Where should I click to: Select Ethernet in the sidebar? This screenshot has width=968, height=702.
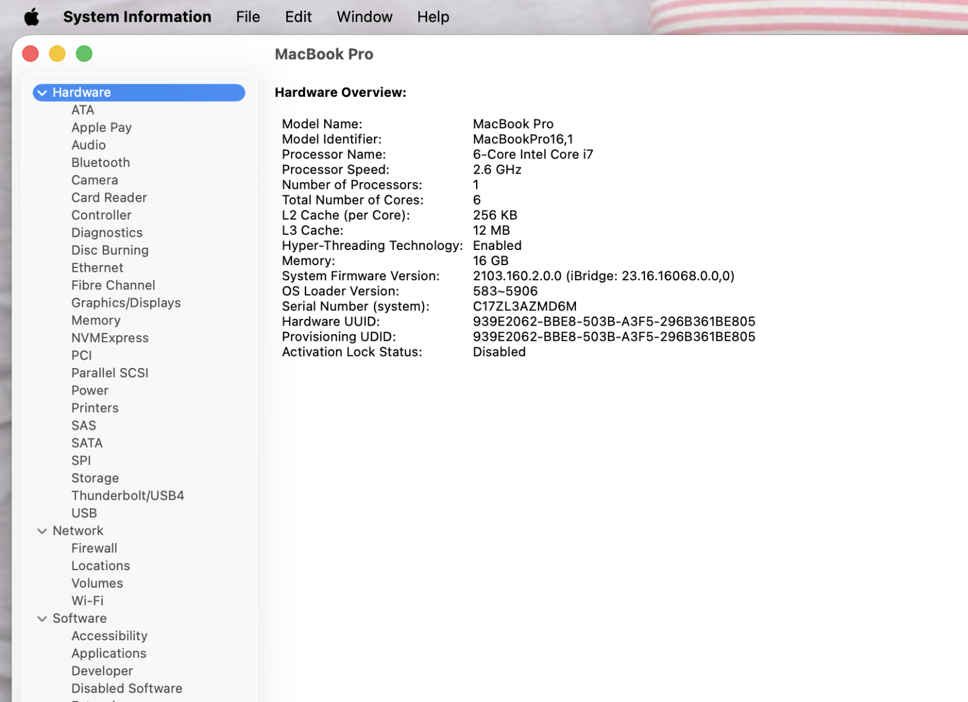point(97,268)
